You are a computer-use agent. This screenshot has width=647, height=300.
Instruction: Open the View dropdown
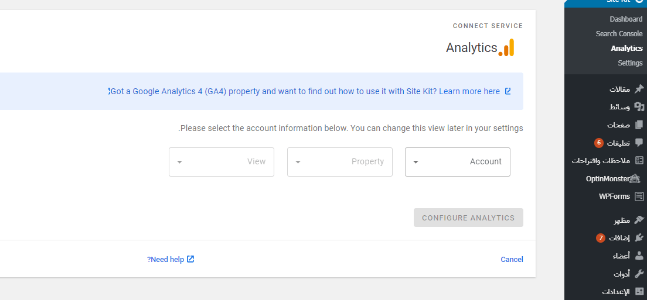tap(222, 162)
